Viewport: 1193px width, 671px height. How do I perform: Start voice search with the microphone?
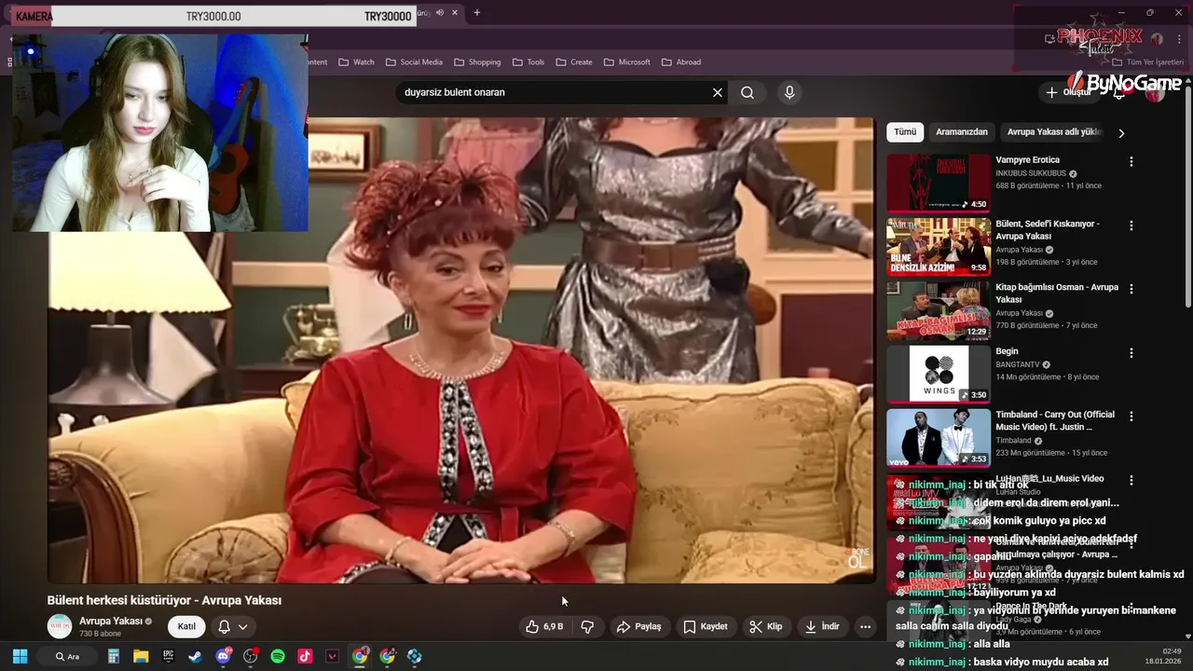[789, 92]
